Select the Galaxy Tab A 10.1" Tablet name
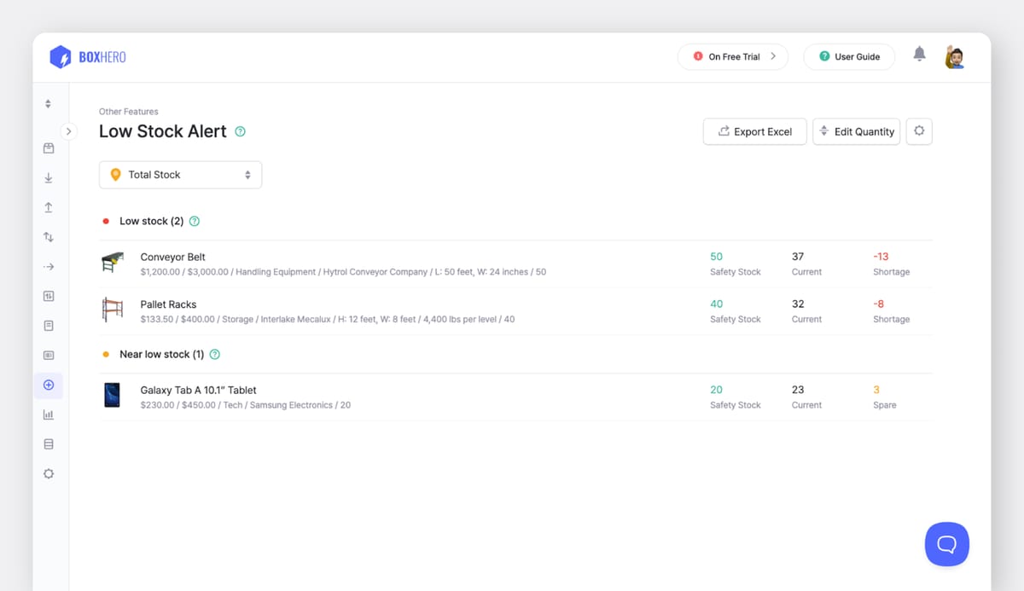 click(199, 390)
